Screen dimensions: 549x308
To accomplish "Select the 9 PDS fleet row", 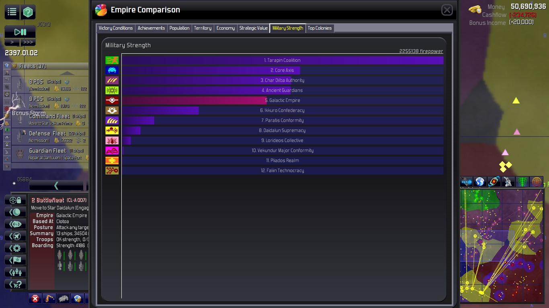I will (x=50, y=102).
